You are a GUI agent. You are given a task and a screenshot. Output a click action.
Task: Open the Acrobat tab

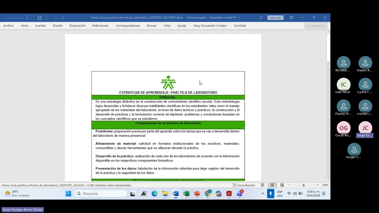click(240, 26)
